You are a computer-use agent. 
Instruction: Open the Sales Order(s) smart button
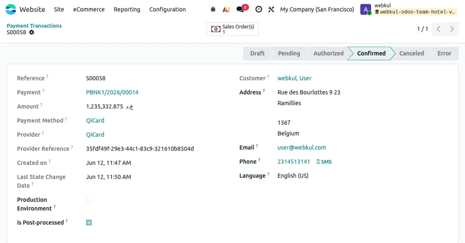(x=233, y=29)
